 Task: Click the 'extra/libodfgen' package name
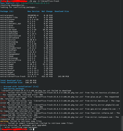[8, 50]
